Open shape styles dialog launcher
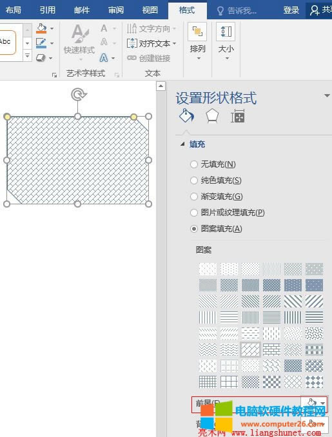332x437 pixels. 54,75
